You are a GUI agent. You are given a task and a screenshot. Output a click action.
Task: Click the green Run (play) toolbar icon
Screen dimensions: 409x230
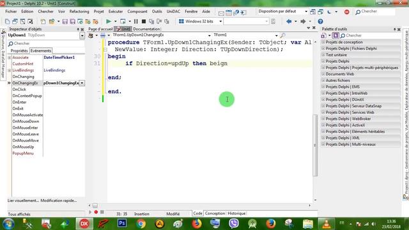coord(109,21)
